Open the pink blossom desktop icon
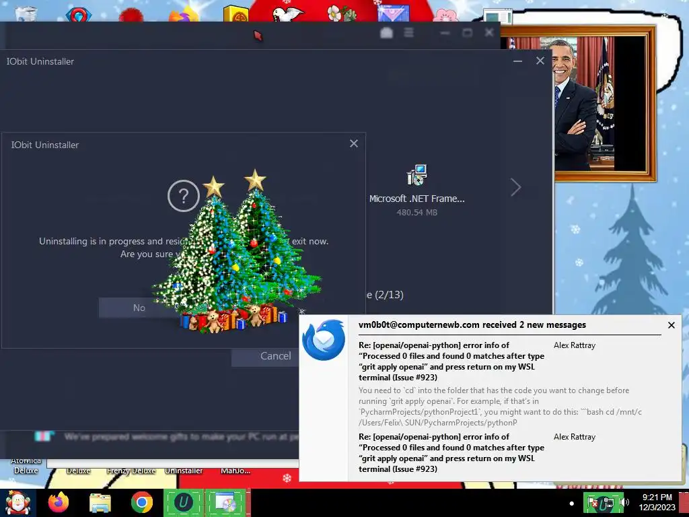Image resolution: width=689 pixels, height=517 pixels. [x=445, y=15]
